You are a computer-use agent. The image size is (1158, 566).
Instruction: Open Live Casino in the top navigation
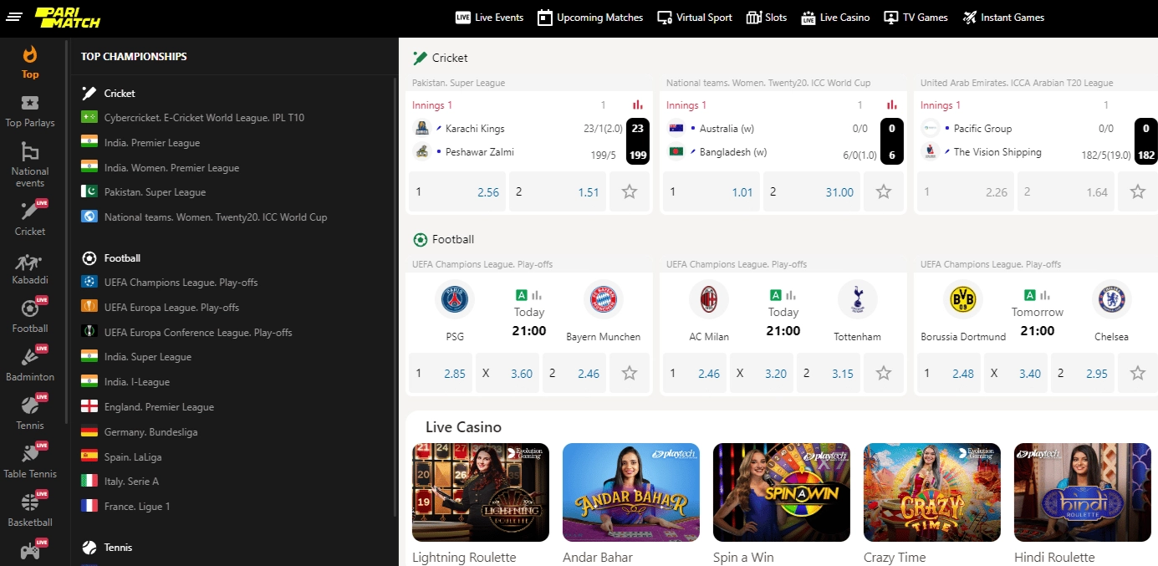(x=835, y=18)
